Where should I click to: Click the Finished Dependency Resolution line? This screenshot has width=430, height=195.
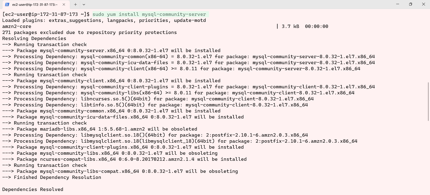52,177
